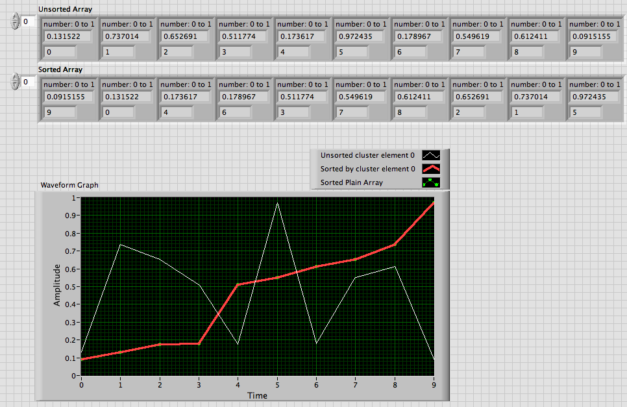Viewport: 627px width, 407px height.
Task: Click the integer field 5 in the Unsorted Array
Action: click(352, 52)
